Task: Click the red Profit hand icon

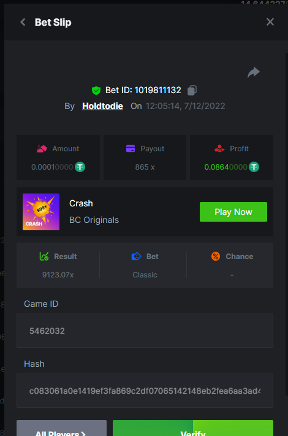Action: click(219, 148)
